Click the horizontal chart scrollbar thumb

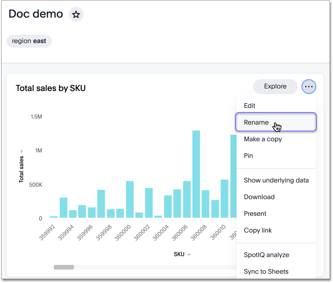(64, 267)
